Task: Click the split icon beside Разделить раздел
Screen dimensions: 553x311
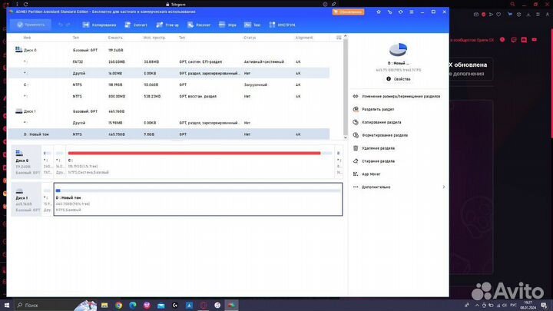Action: coord(356,109)
